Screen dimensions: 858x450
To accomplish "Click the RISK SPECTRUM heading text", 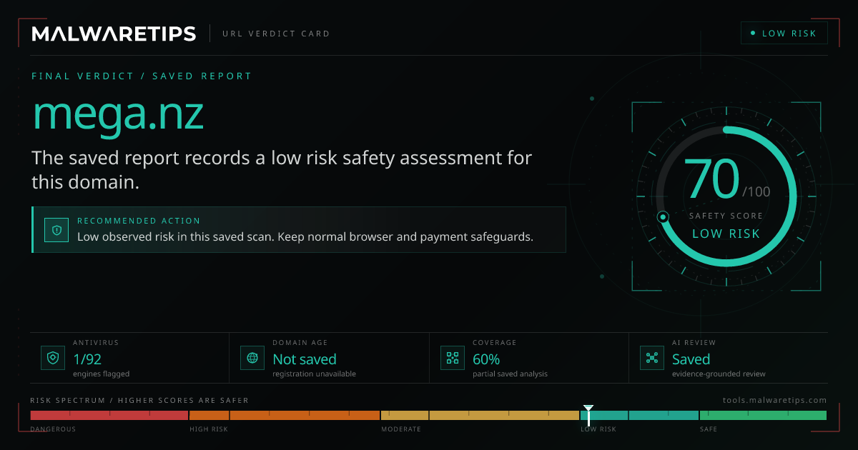I will 139,400.
